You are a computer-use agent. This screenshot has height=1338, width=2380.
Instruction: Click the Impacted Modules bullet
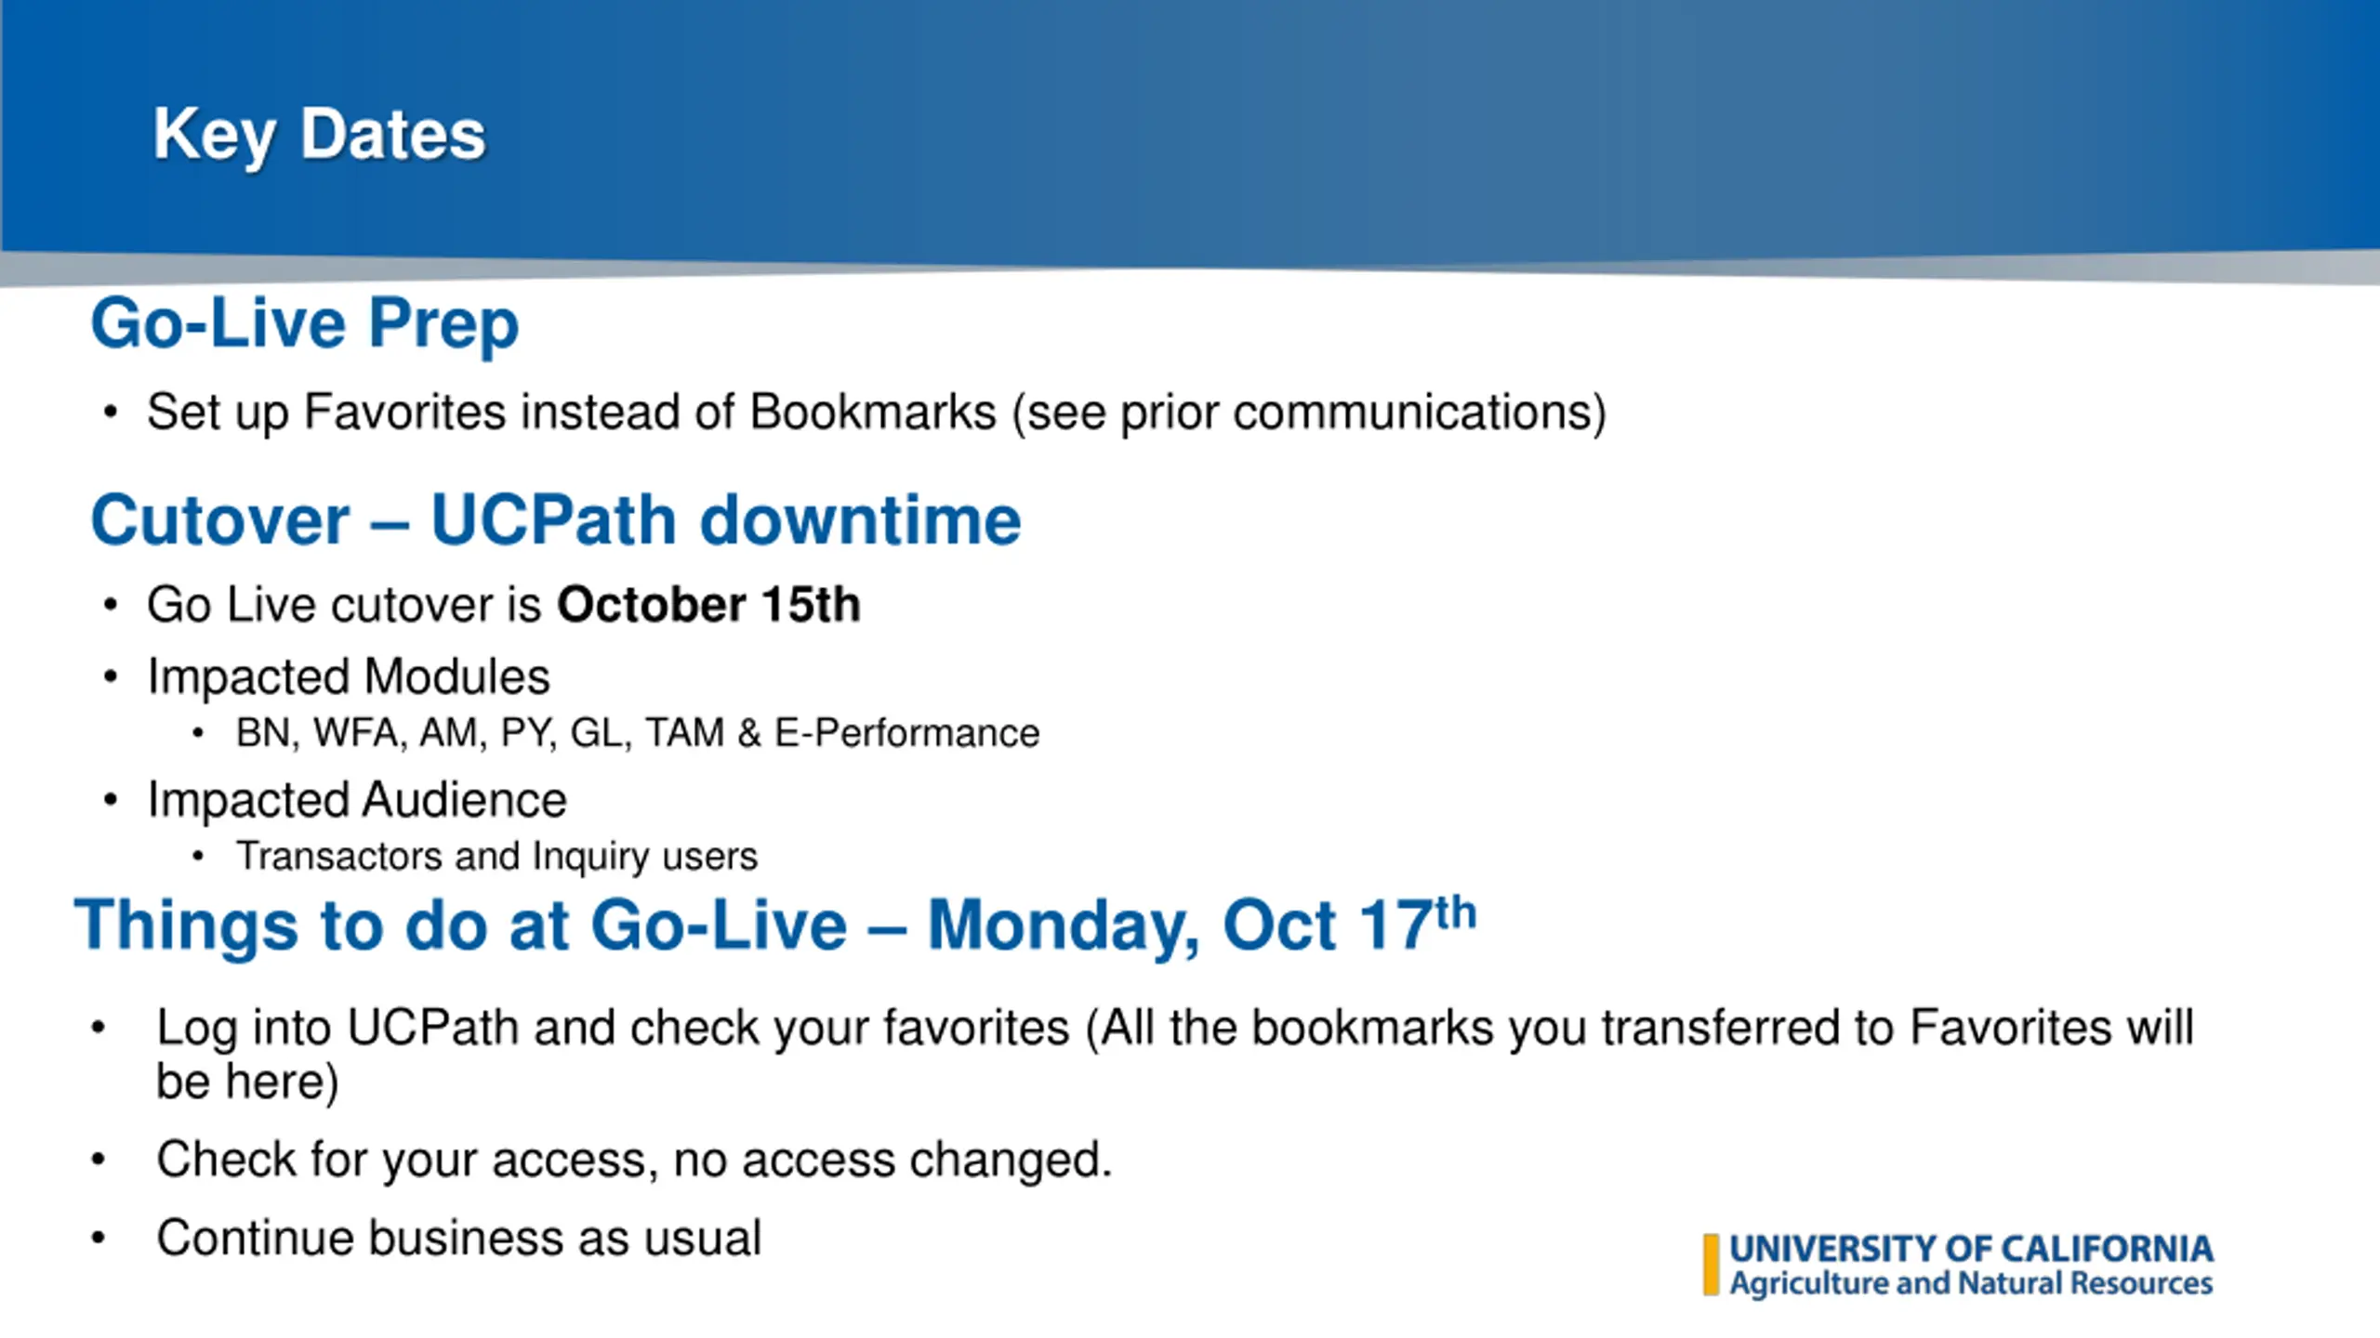click(x=349, y=676)
